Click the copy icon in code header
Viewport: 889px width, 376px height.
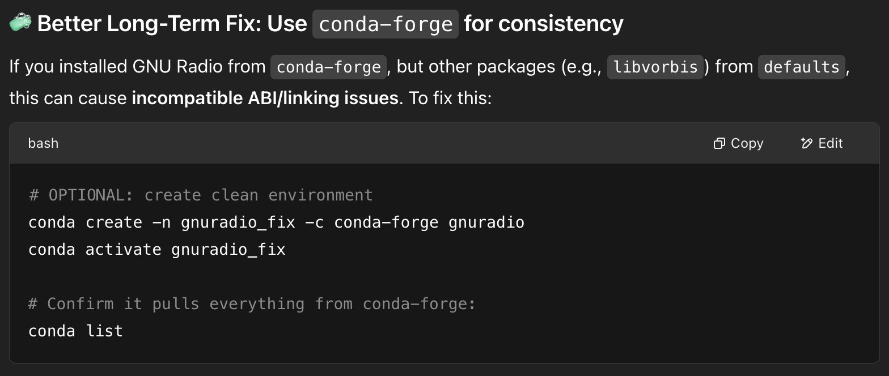tap(719, 143)
